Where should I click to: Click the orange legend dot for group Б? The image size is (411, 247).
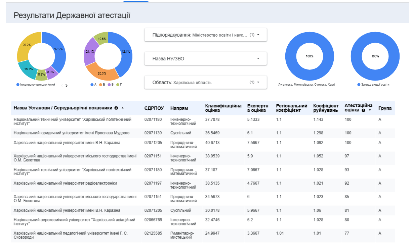point(100,85)
